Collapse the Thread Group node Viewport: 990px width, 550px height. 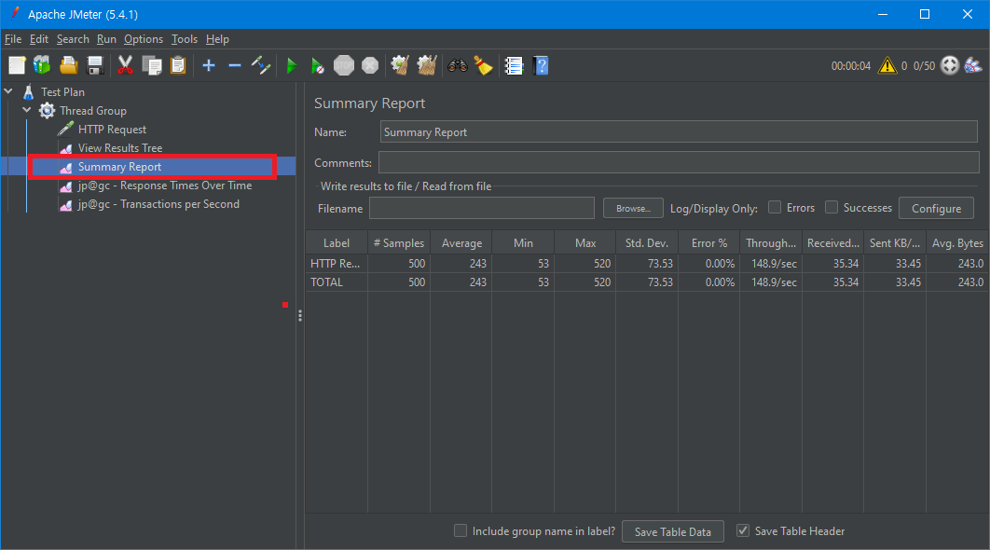27,110
